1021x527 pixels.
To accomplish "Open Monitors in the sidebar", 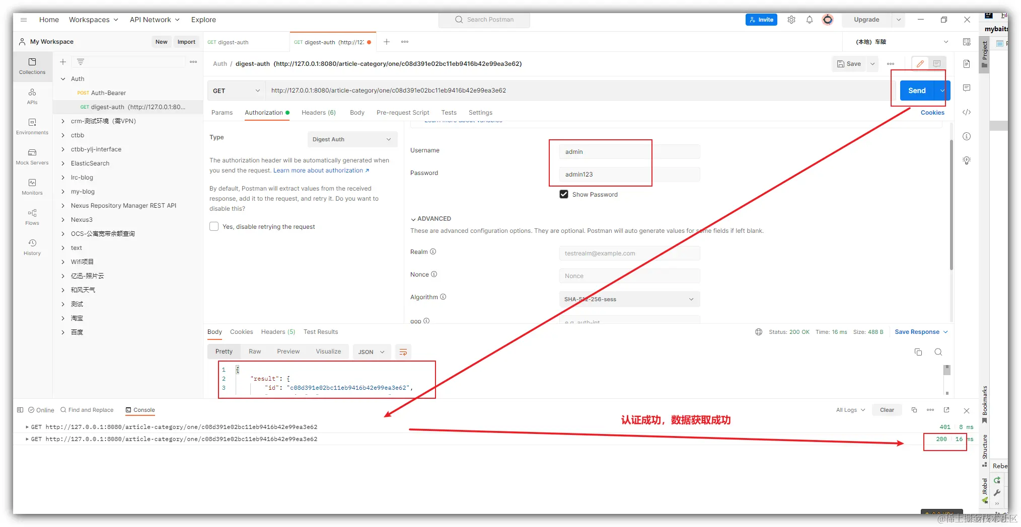I will tap(32, 187).
